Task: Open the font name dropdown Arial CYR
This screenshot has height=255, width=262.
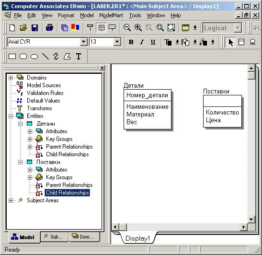Action: tap(83, 42)
